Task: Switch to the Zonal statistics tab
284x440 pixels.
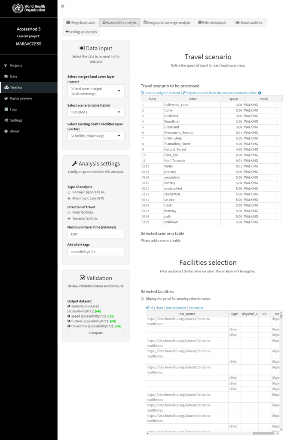Action: pos(248,22)
